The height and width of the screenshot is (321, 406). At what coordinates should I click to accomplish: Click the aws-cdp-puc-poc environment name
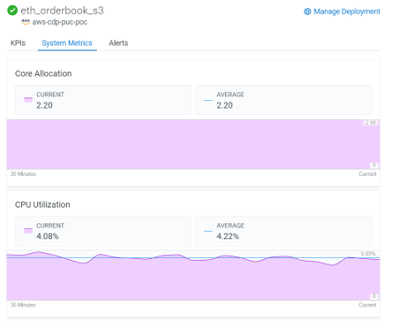click(x=60, y=22)
